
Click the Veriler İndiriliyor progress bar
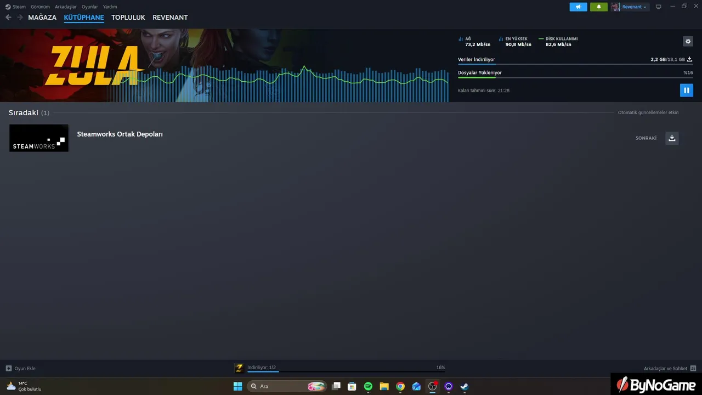pos(575,64)
